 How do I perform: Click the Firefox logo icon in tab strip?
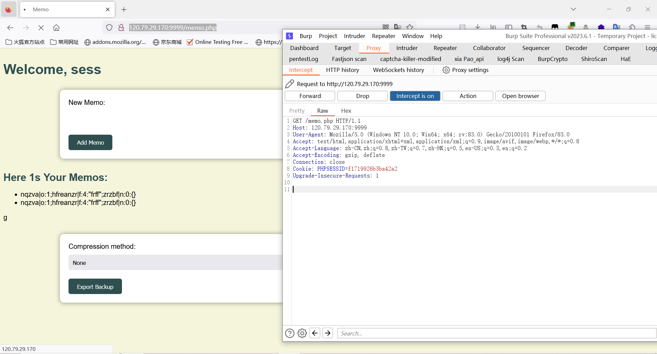coord(9,10)
